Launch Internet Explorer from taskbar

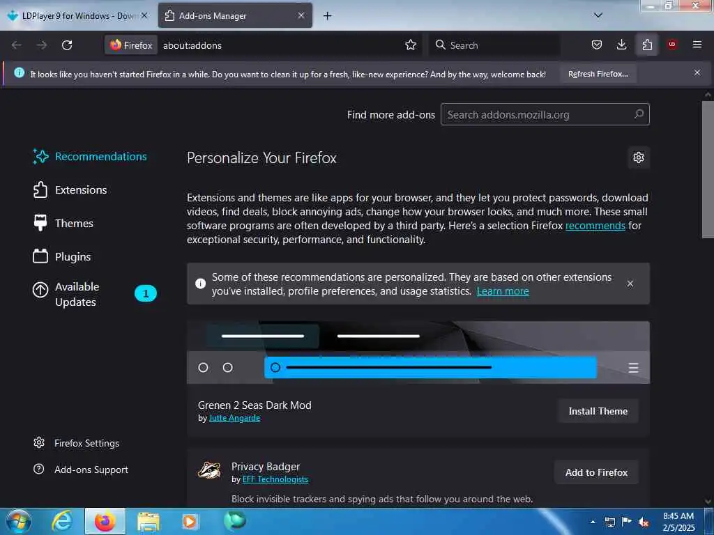pyautogui.click(x=62, y=521)
